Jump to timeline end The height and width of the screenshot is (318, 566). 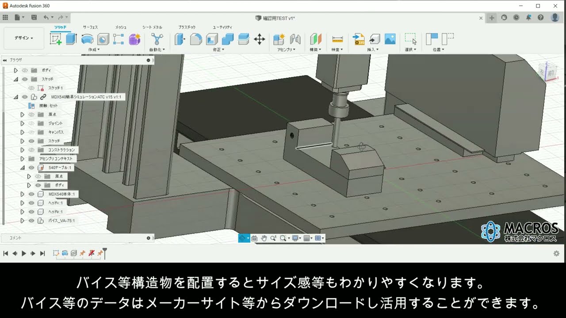42,254
